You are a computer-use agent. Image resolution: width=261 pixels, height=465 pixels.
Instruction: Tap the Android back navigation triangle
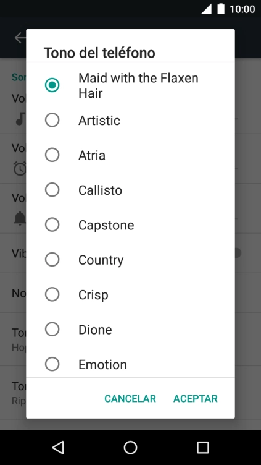[x=59, y=447]
